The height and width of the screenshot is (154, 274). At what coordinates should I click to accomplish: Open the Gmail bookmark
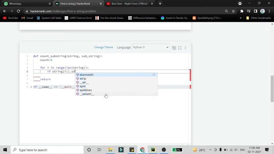point(27,18)
